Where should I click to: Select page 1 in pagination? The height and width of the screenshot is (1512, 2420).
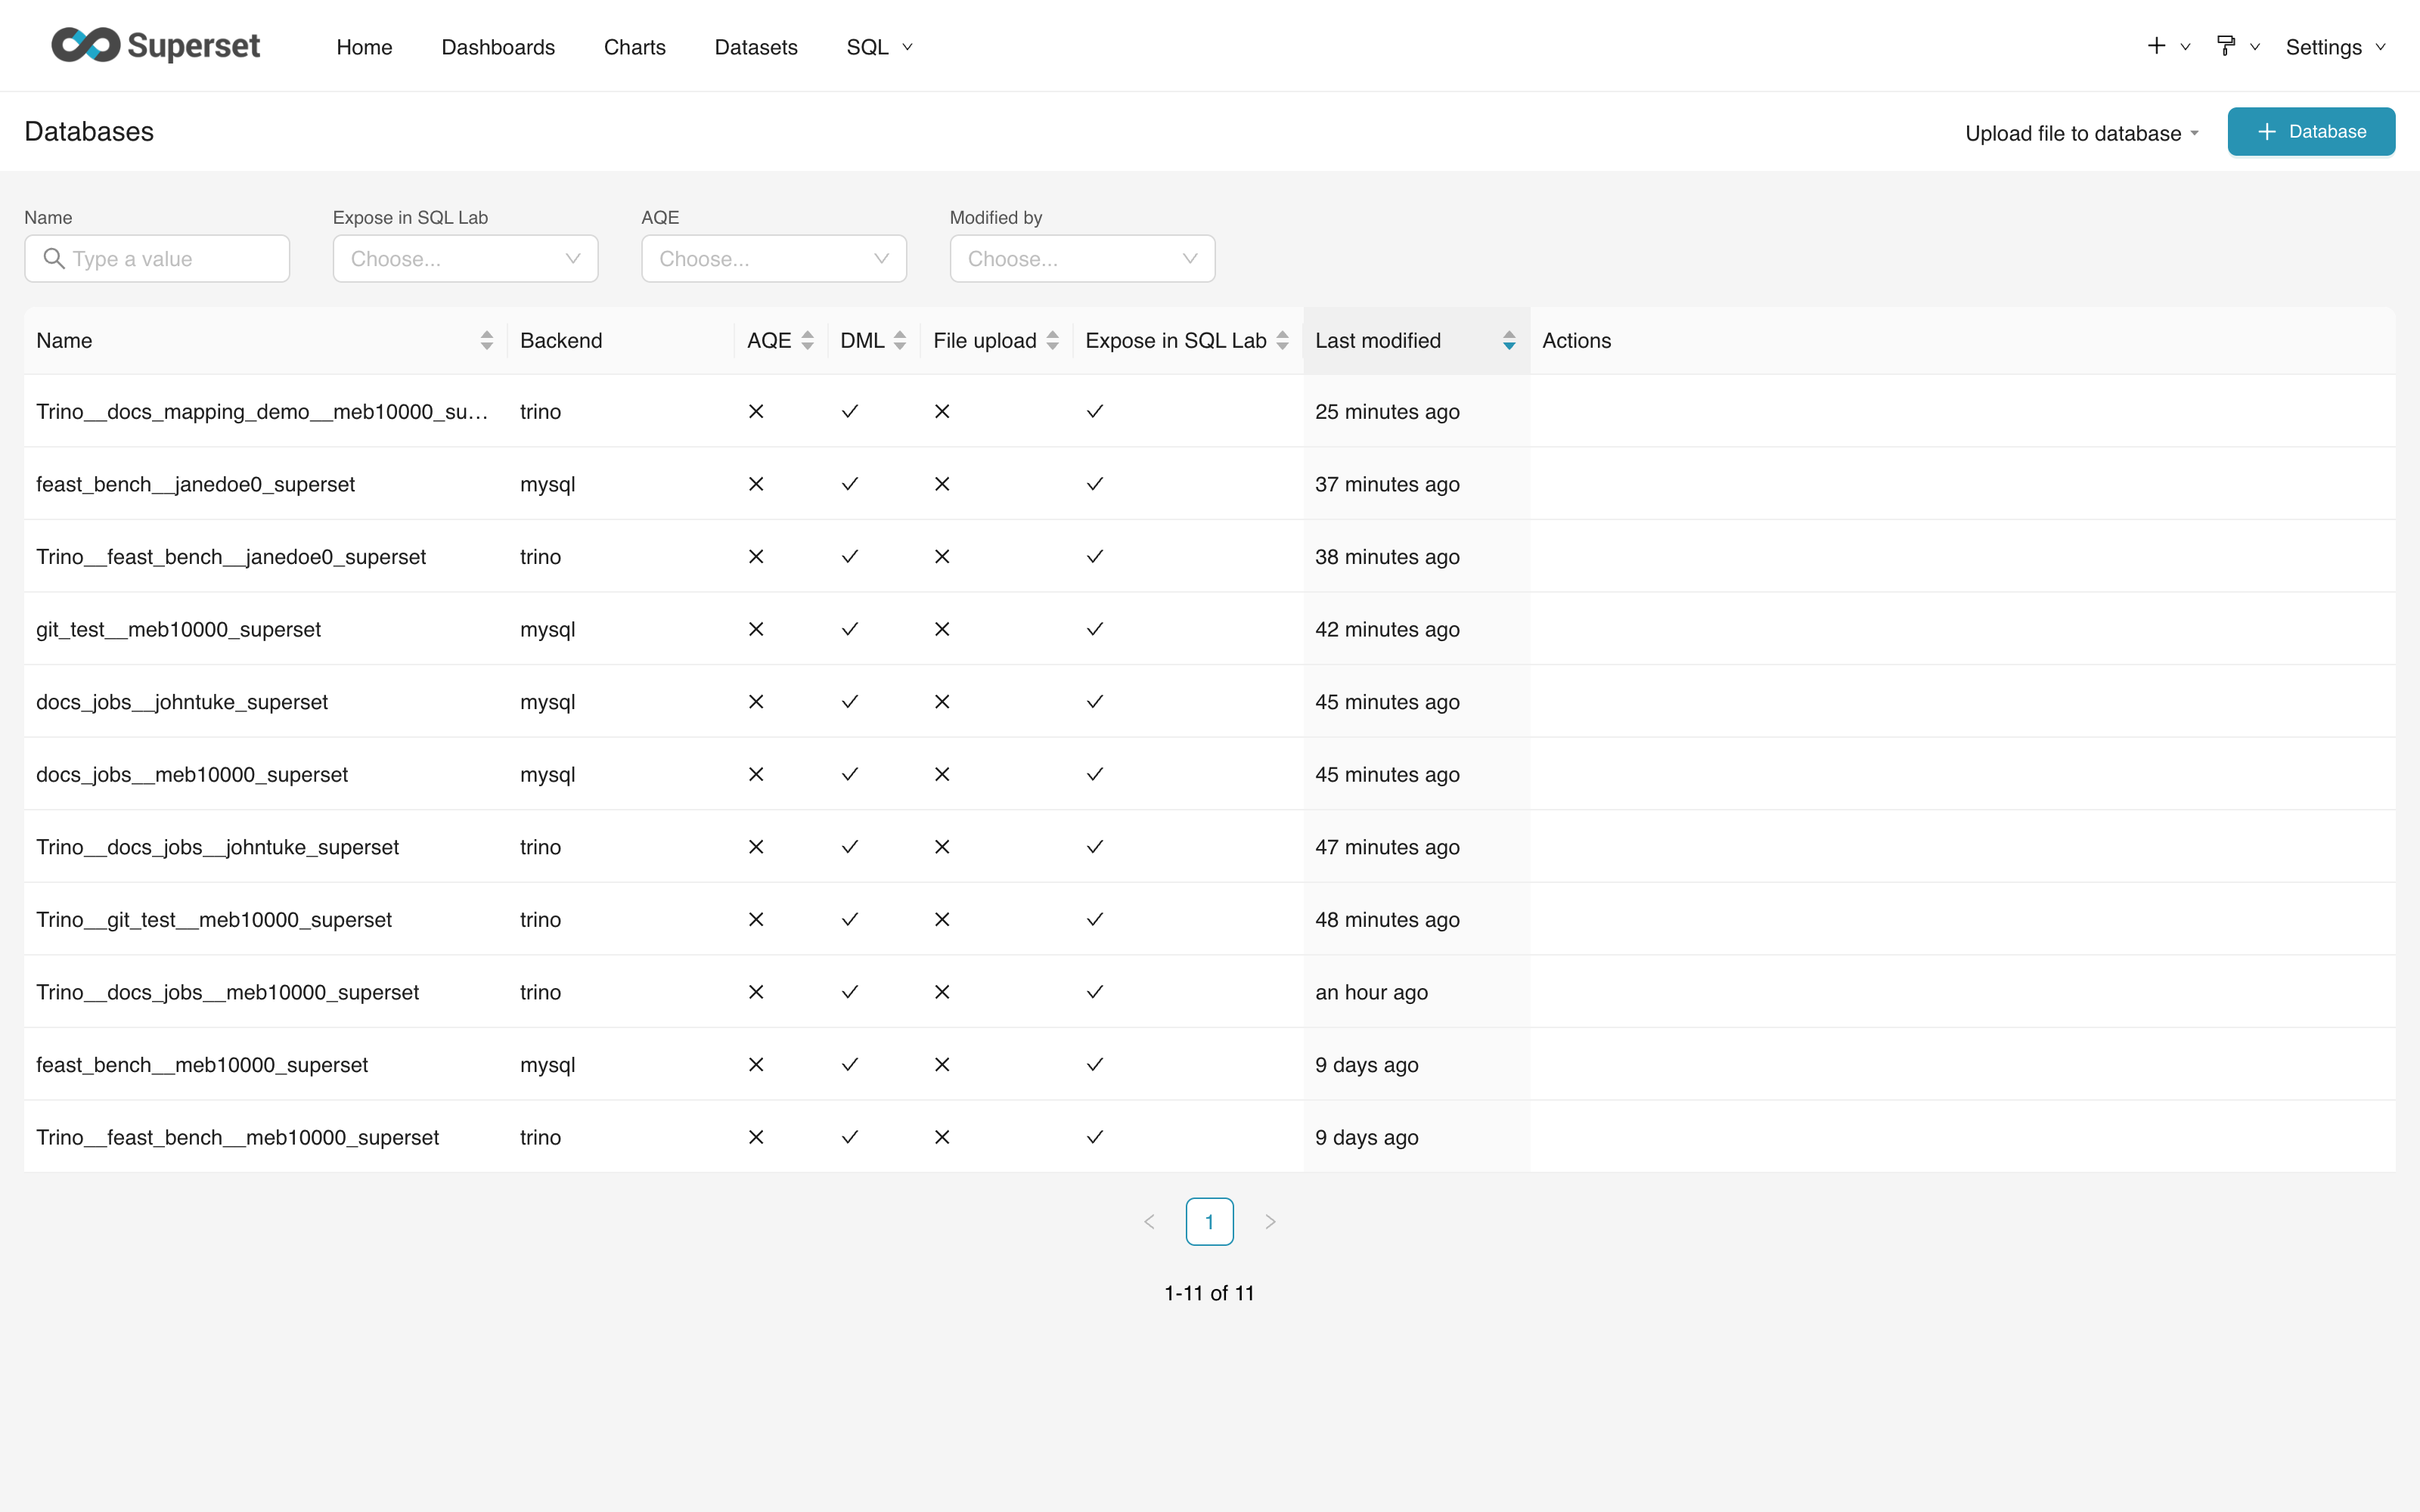[x=1209, y=1222]
